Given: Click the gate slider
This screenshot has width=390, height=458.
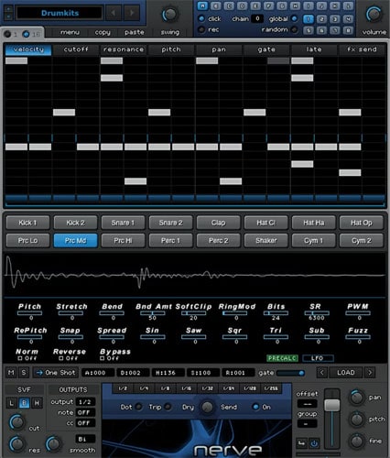Looking at the screenshot, I should (290, 373).
